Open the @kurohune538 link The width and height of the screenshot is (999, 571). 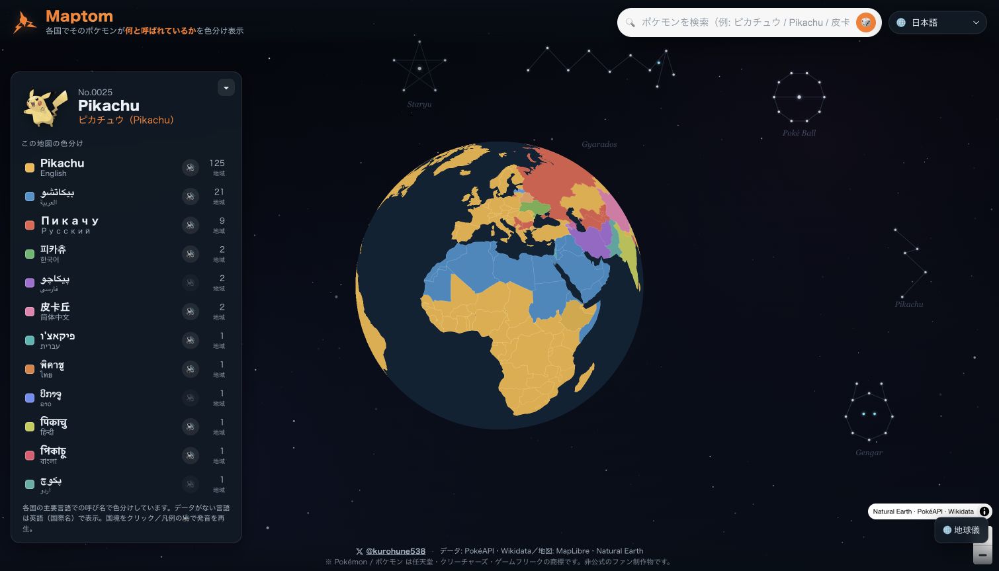click(396, 551)
